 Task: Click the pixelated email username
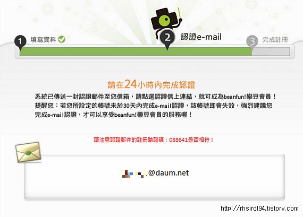(133, 173)
